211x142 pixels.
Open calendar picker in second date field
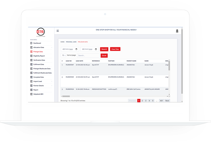coord(96,49)
